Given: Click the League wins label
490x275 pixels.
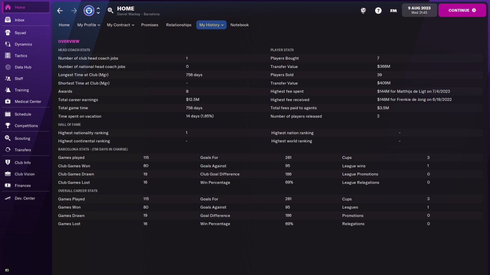Looking at the screenshot, I should (354, 166).
